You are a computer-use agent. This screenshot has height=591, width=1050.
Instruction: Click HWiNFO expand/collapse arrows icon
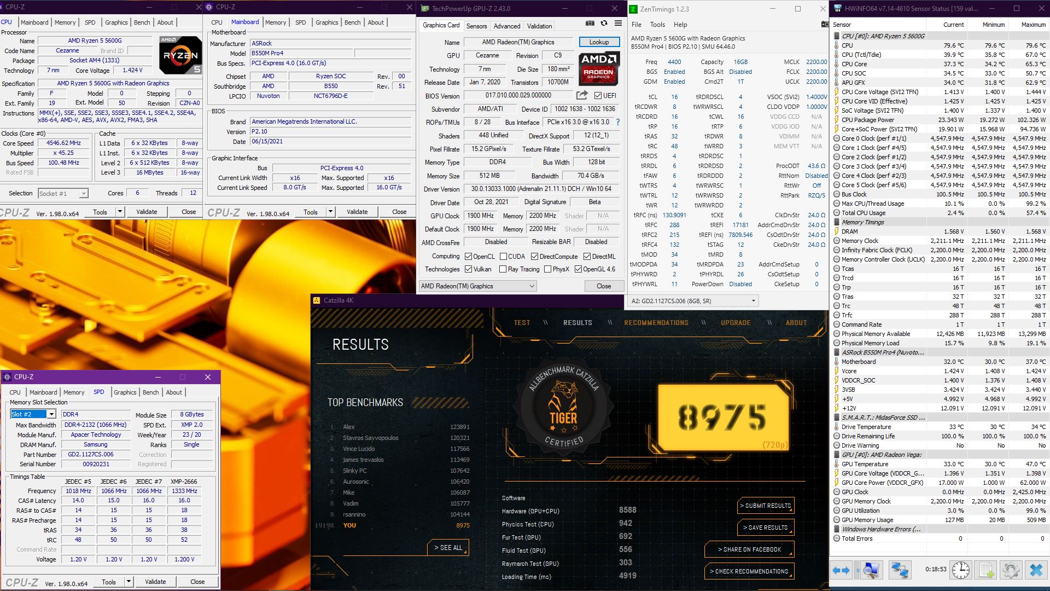841,570
